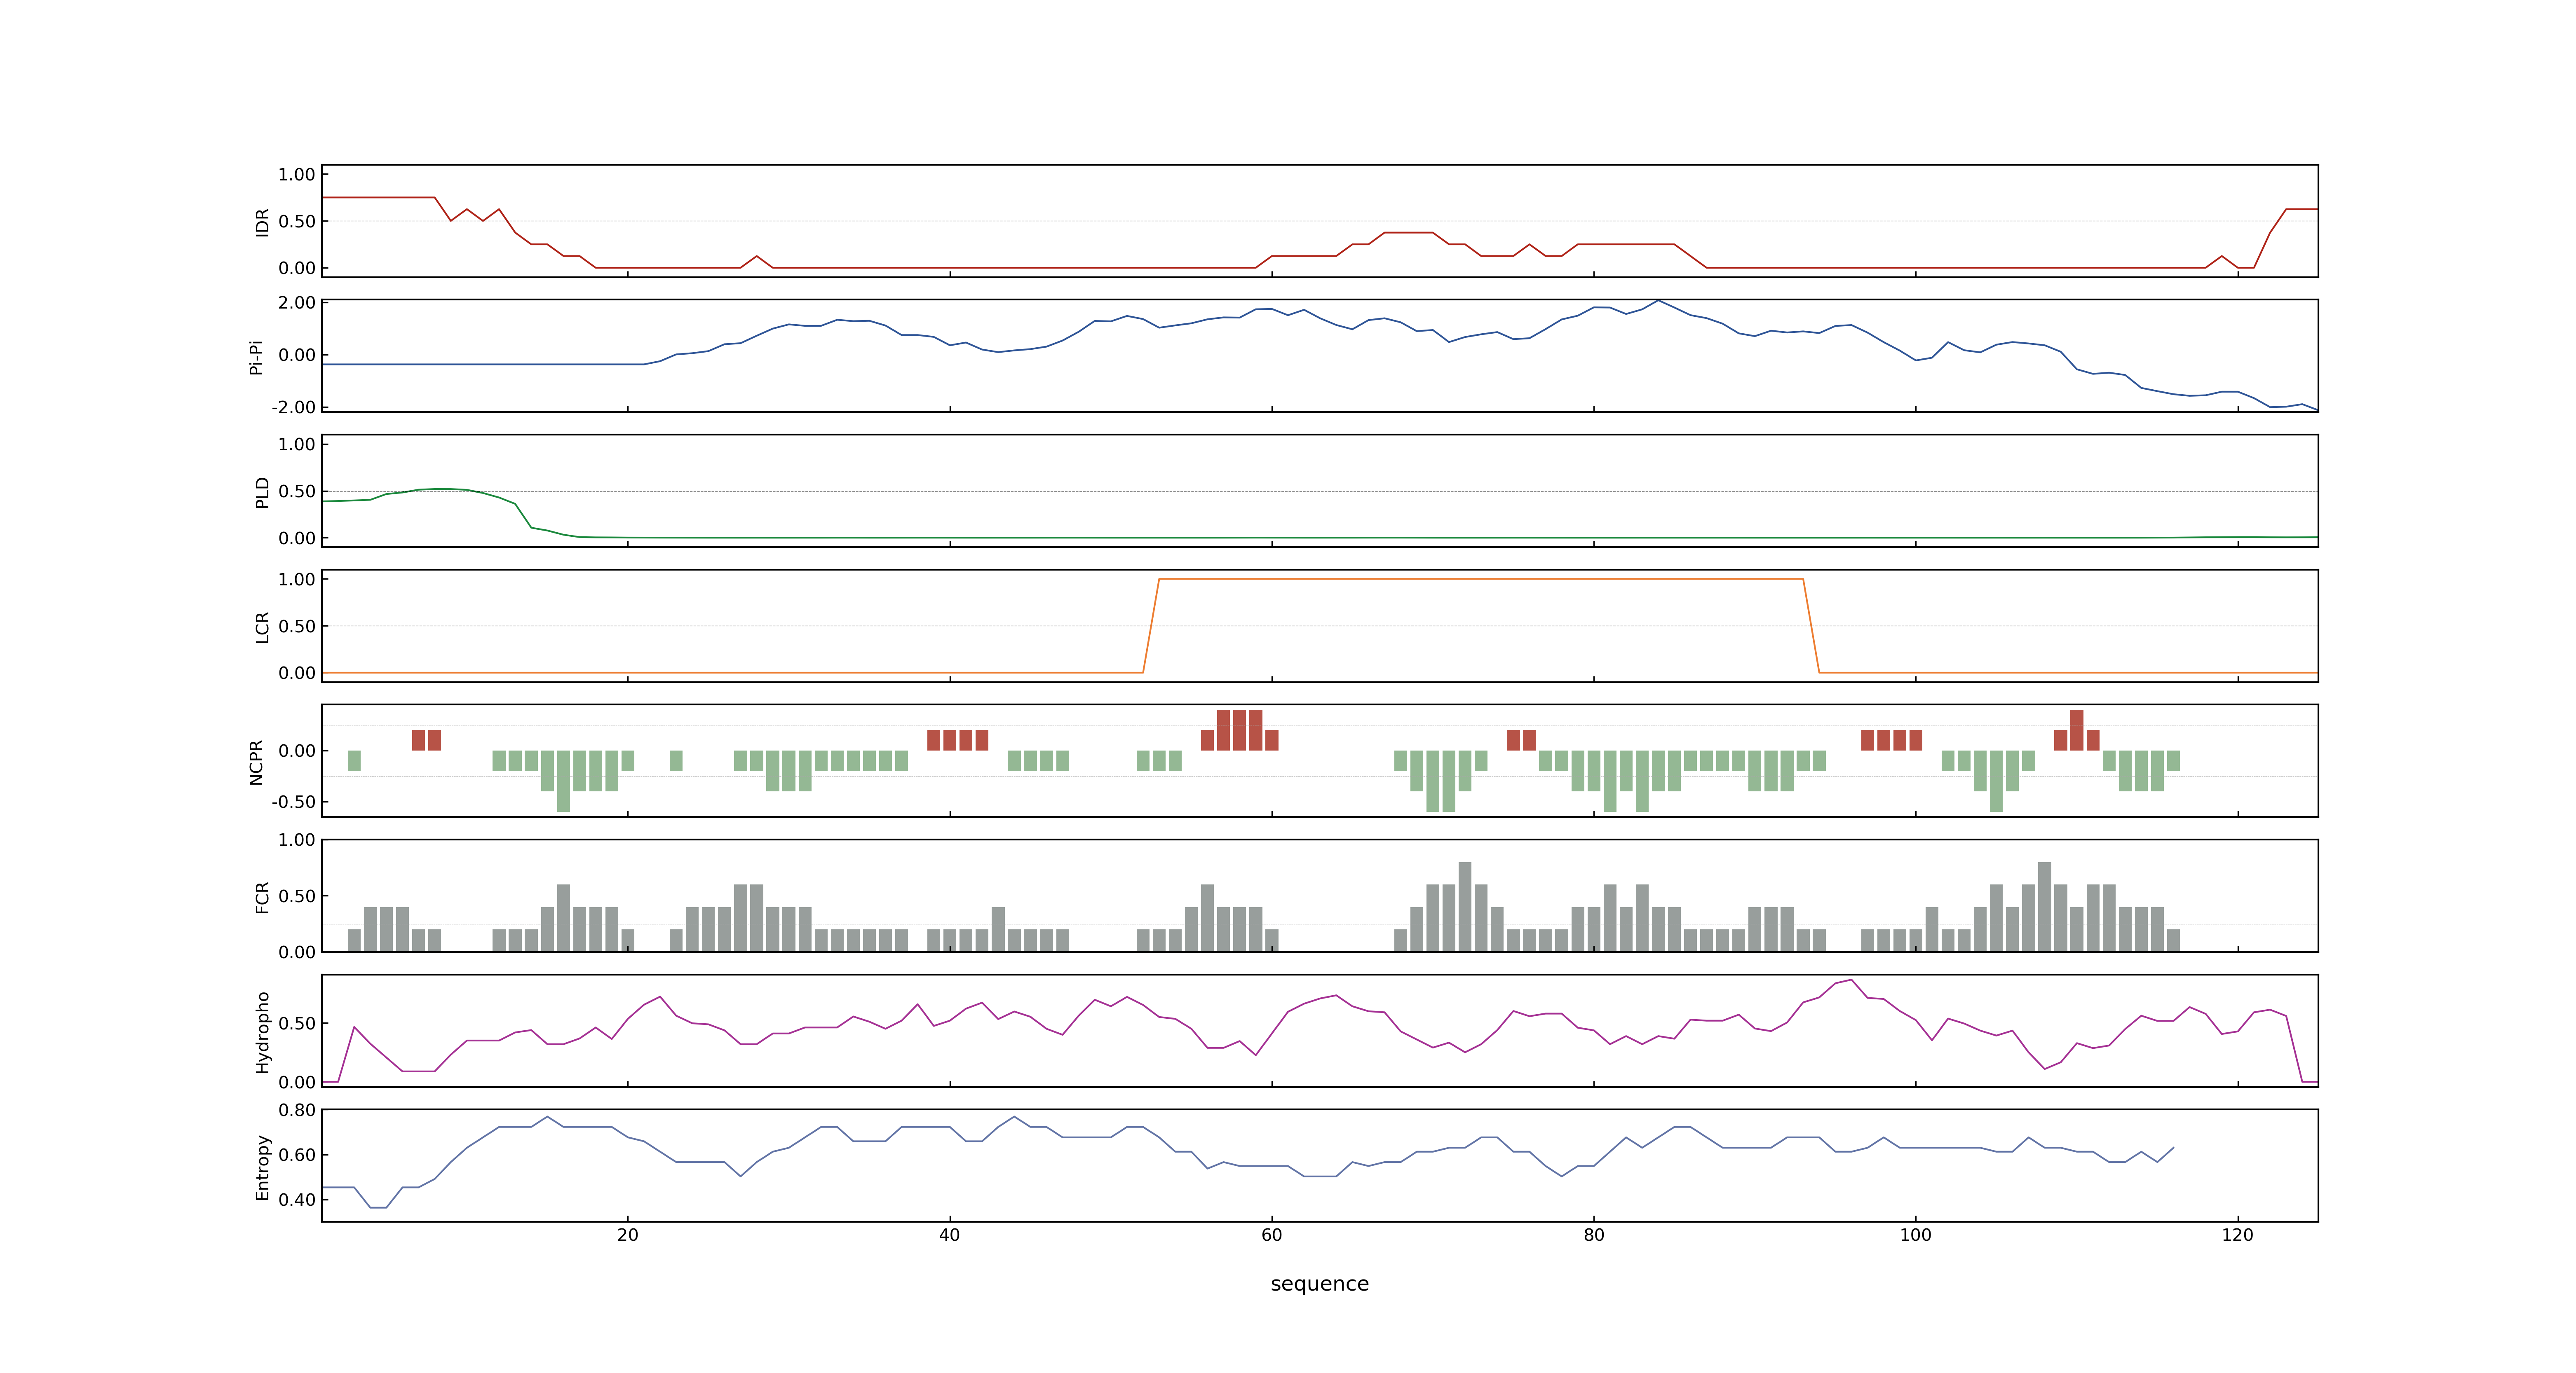2576x1373 pixels.
Task: Click the IDR axis label
Action: pos(262,222)
